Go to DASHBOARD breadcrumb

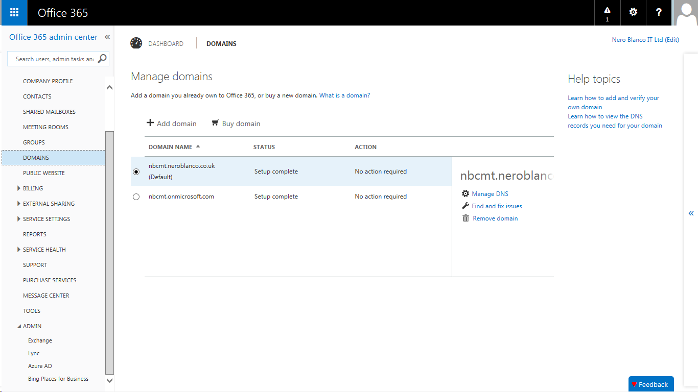[x=166, y=44]
